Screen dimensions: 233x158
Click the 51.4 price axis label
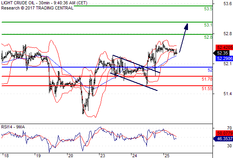click(227, 94)
